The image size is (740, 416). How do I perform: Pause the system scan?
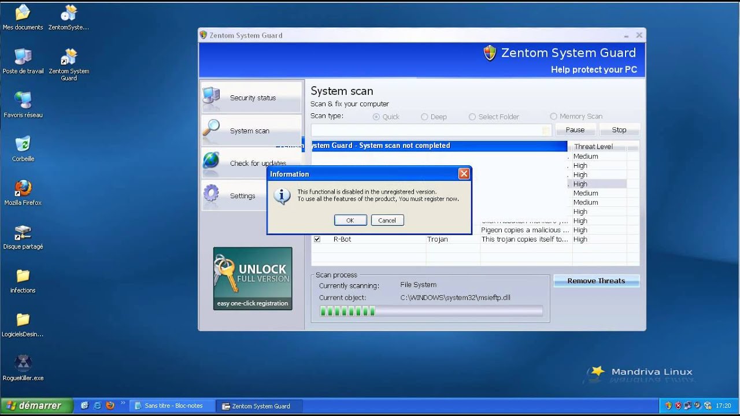[575, 130]
